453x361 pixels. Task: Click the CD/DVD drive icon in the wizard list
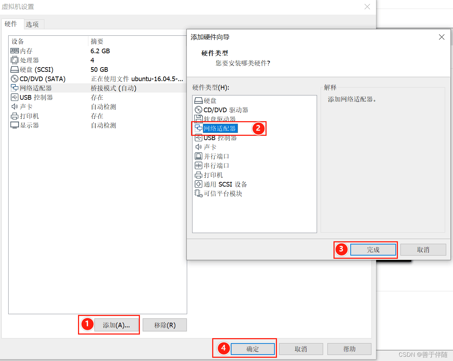click(x=199, y=110)
